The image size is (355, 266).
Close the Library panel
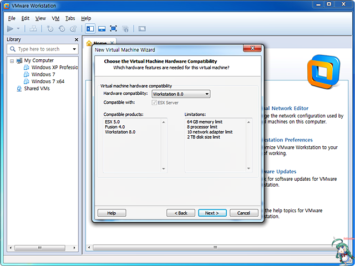coord(77,39)
